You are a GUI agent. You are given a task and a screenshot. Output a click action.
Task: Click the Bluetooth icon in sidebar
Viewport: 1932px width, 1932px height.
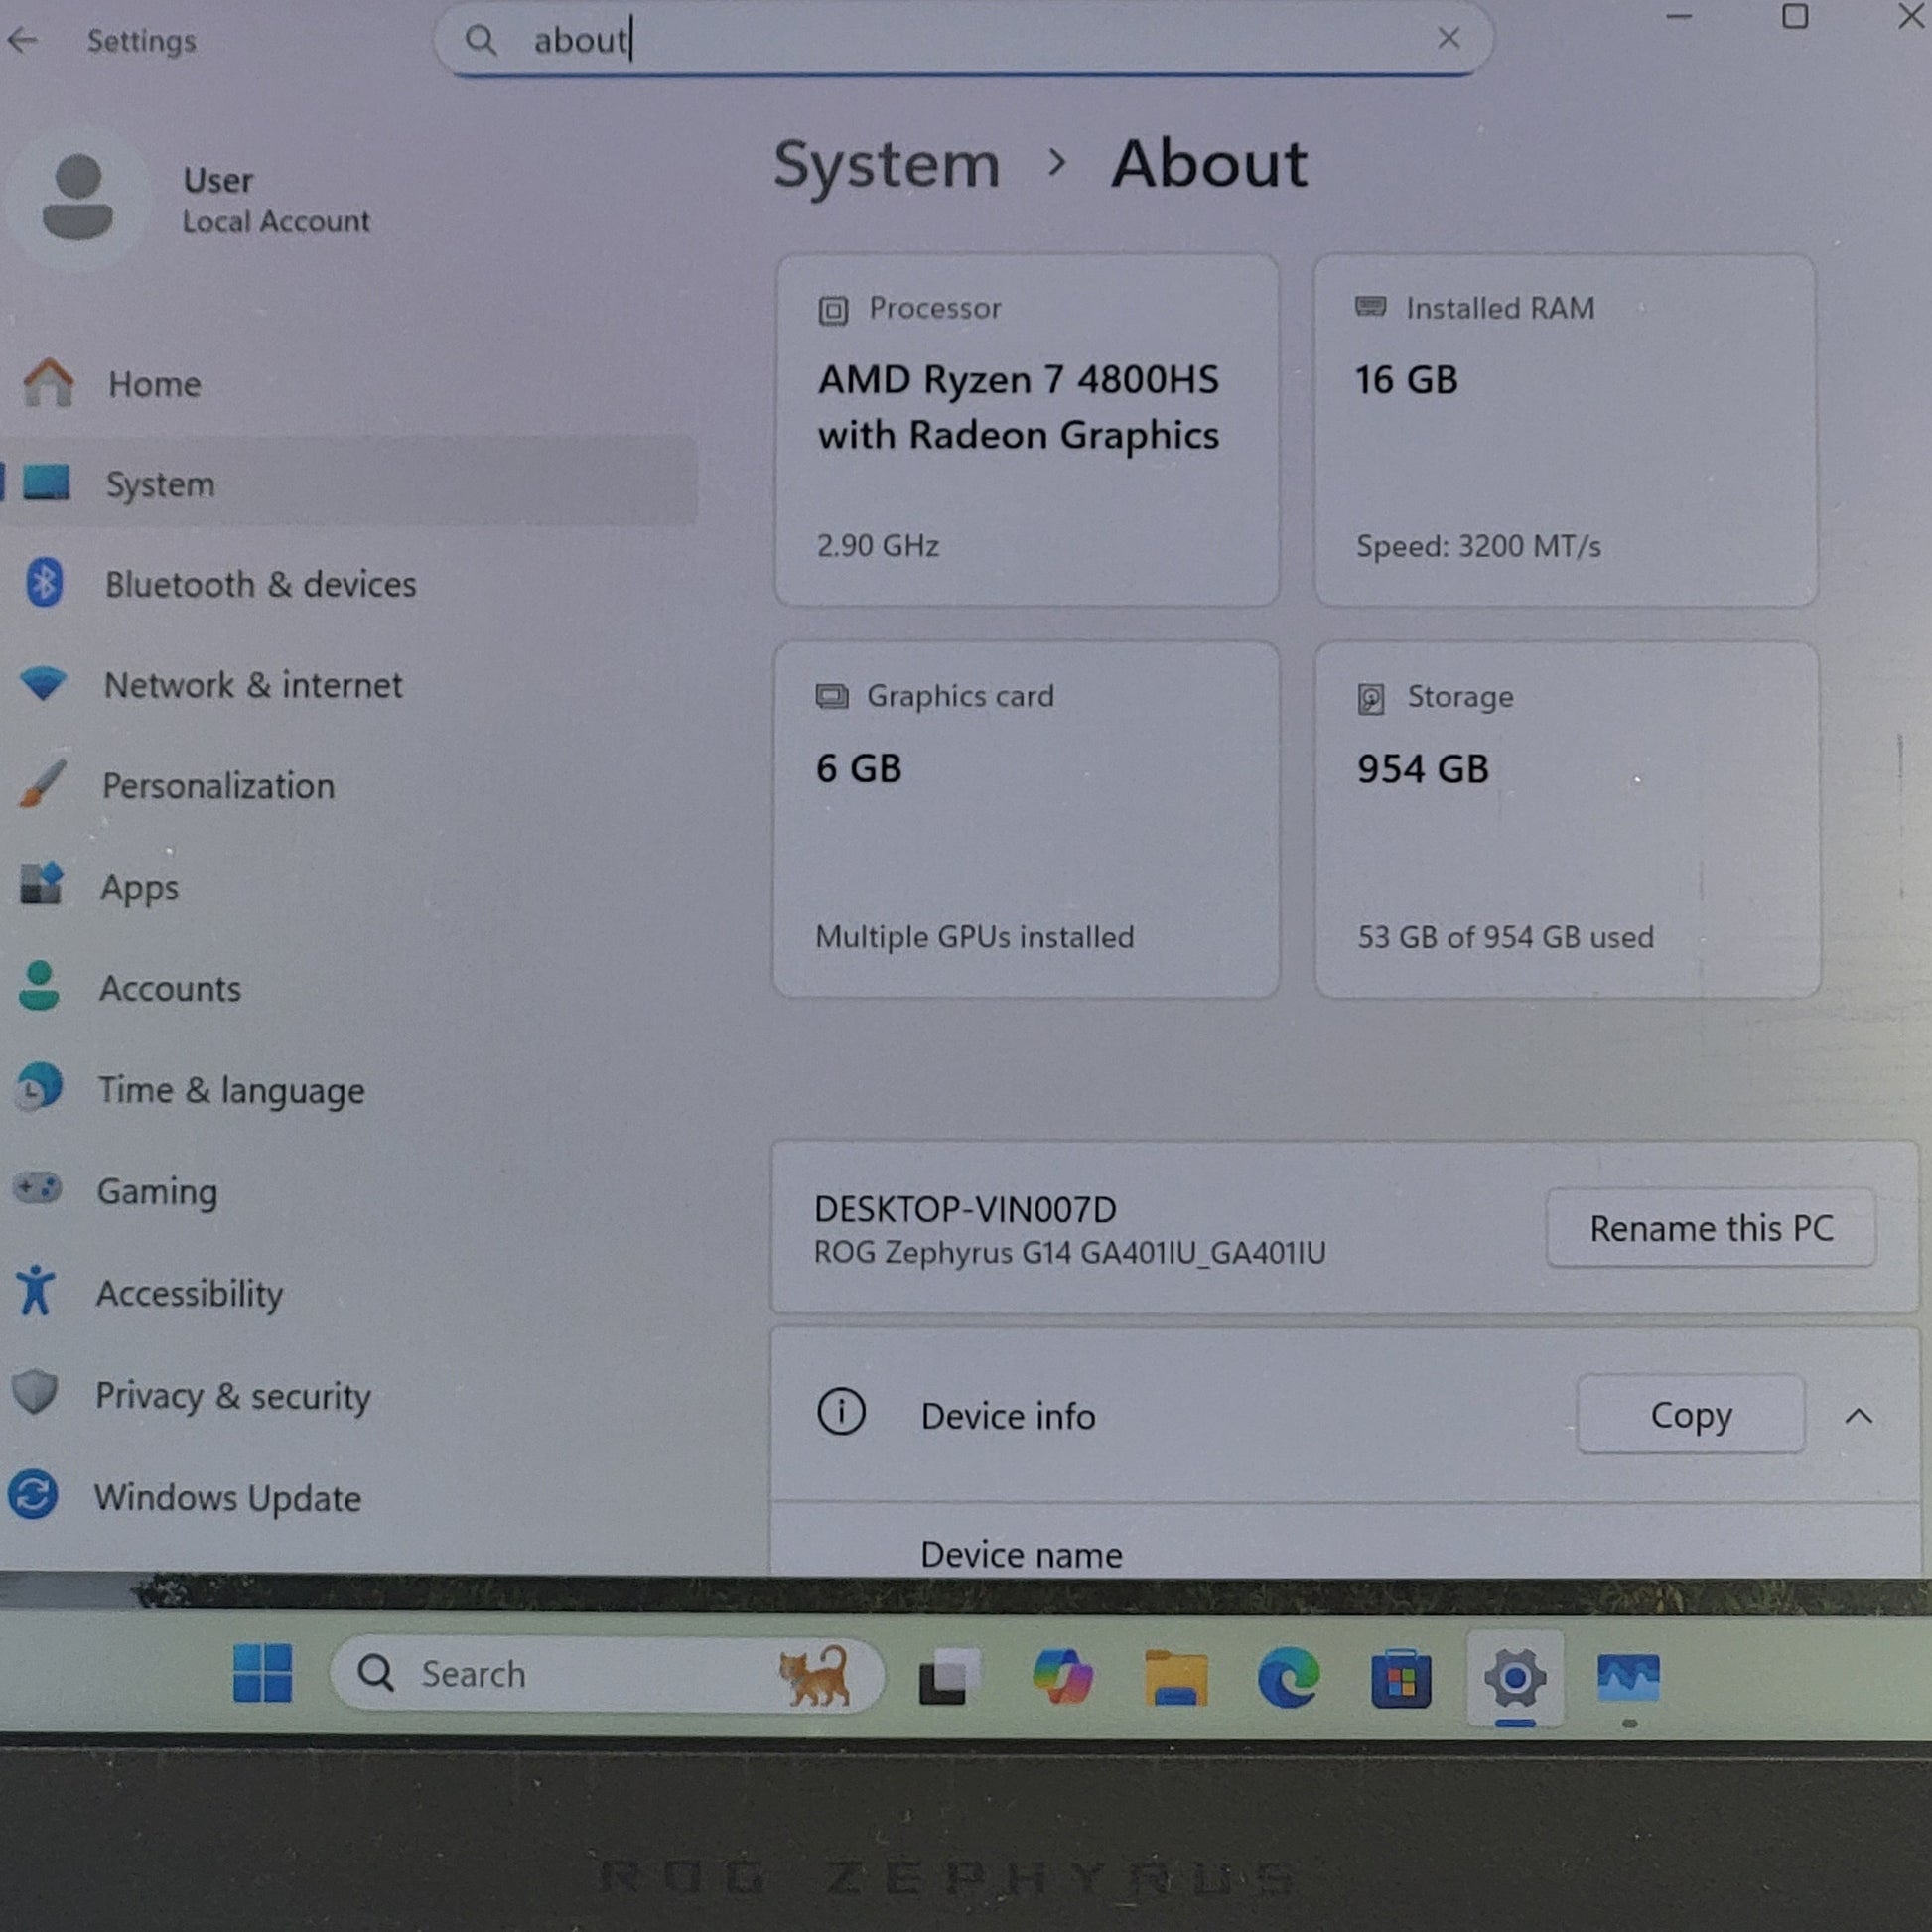[x=44, y=582]
